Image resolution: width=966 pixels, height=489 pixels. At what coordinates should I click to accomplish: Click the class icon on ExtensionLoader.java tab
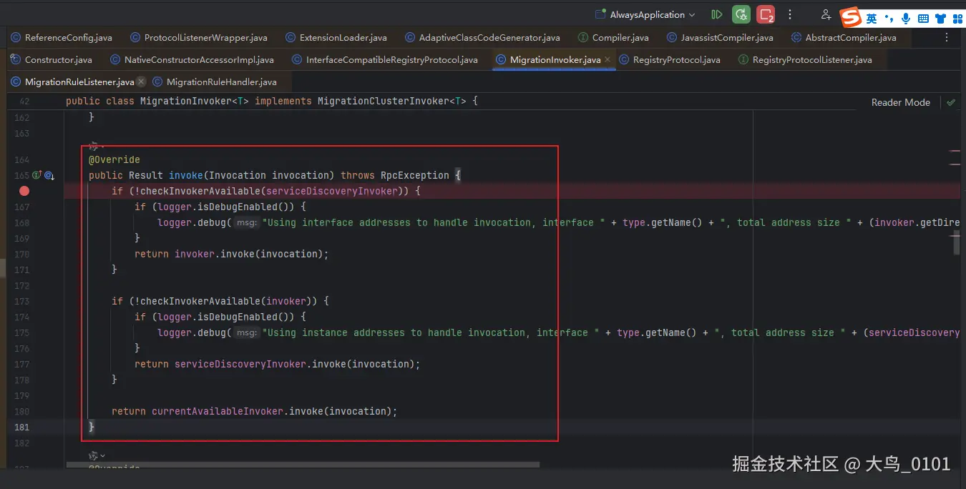(x=291, y=37)
